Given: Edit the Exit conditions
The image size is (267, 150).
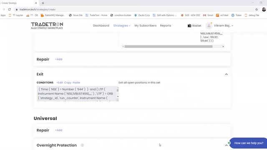Looking at the screenshot, I should (60, 82).
